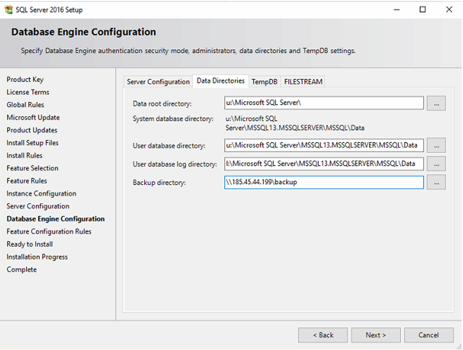Viewport: 463px width, 350px height.
Task: Maximize the SQL Server Setup window
Action: pyautogui.click(x=423, y=10)
